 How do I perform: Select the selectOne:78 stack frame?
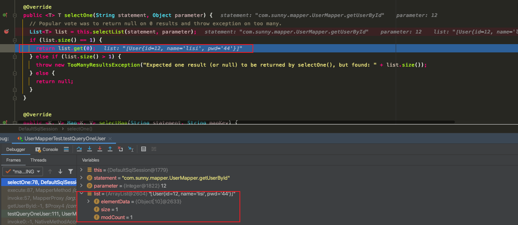[38, 182]
